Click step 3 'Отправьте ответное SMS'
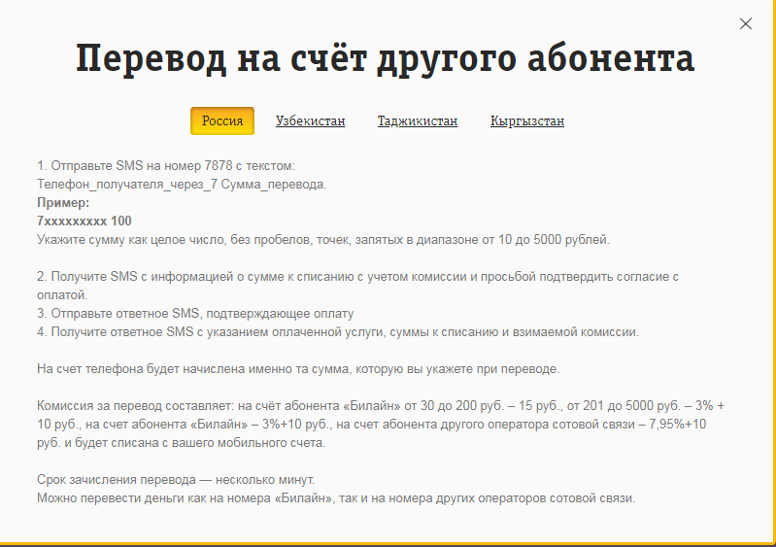The image size is (776, 547). coord(195,314)
